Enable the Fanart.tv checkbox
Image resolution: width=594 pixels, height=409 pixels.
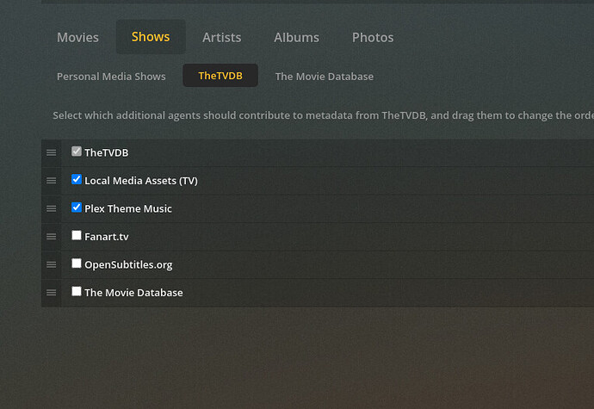point(76,235)
